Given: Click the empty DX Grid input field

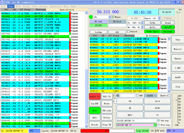Looking at the screenshot, I should point(117,25).
